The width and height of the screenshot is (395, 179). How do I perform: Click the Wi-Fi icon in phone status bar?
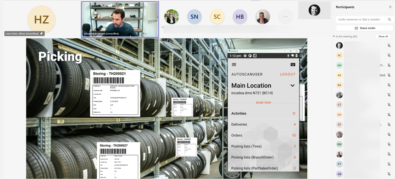(x=292, y=56)
